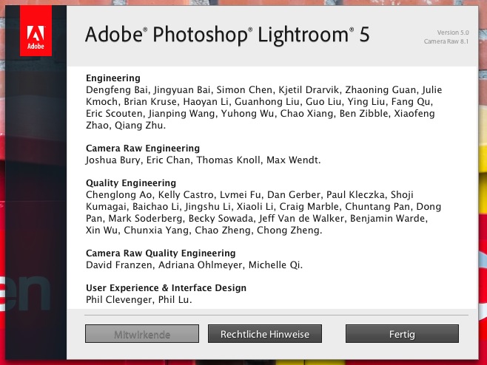The image size is (487, 365).
Task: Select User Experience & Interface Design heading
Action: click(x=167, y=287)
